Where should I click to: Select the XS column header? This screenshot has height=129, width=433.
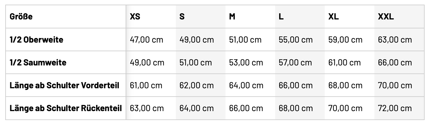click(x=135, y=17)
